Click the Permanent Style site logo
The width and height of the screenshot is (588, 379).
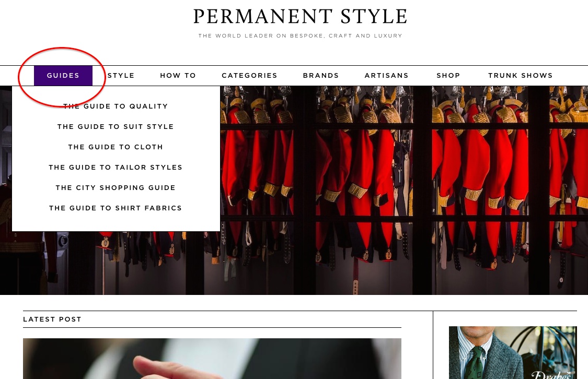coord(300,17)
